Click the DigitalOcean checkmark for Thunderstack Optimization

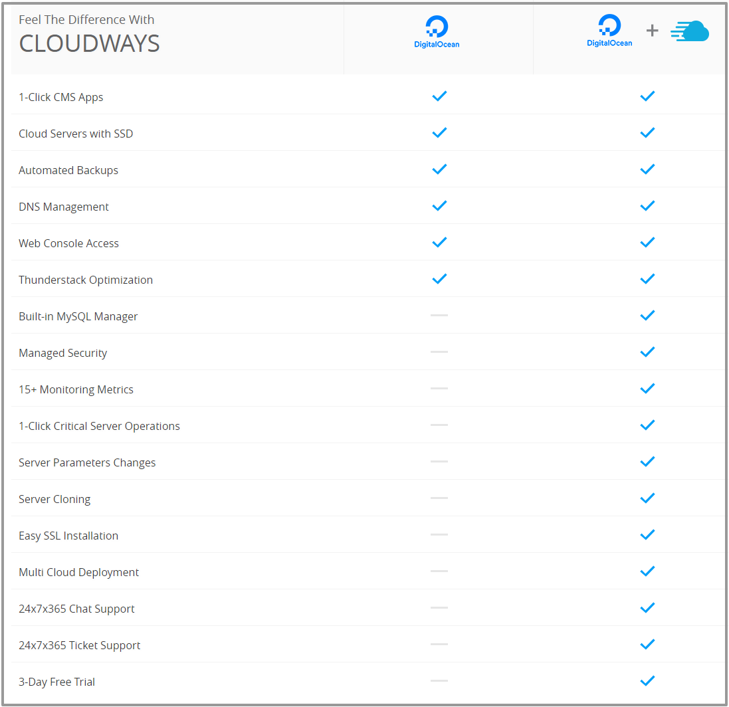[x=439, y=279]
